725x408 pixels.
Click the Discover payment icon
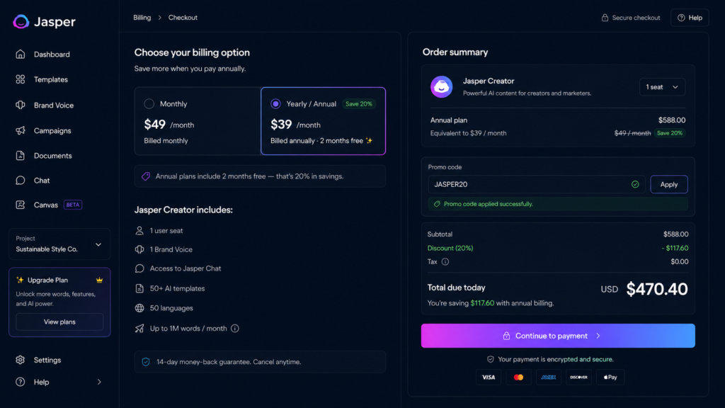click(x=578, y=377)
